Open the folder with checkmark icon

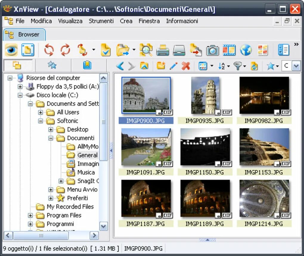pos(106,50)
